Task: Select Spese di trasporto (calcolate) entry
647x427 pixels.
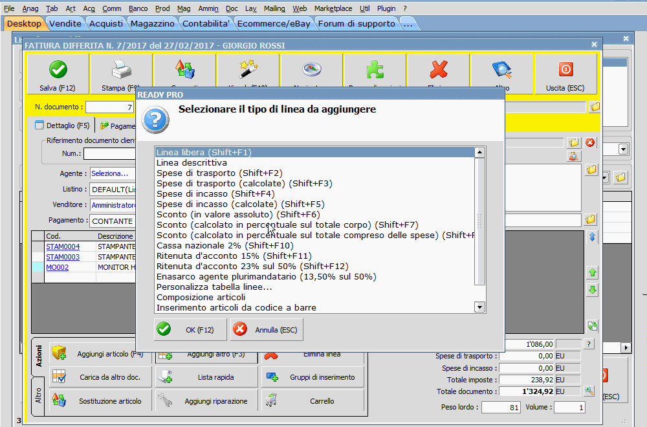Action: coord(314,183)
